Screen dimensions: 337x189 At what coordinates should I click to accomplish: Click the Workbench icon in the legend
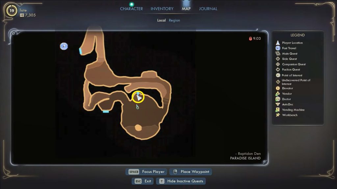pyautogui.click(x=278, y=115)
